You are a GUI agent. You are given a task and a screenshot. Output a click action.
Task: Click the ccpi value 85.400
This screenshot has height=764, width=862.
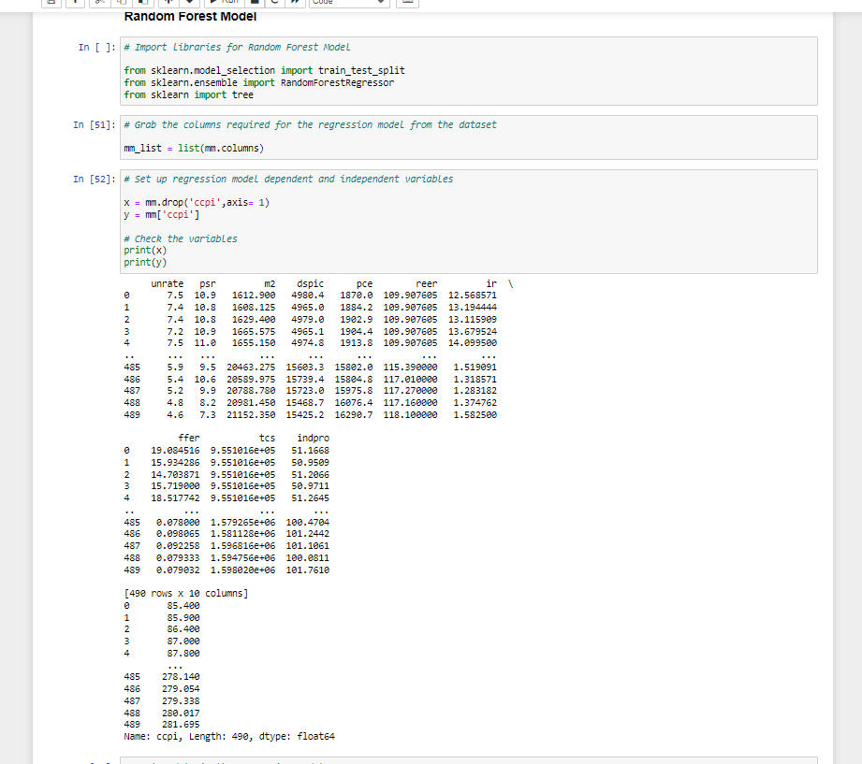pos(183,606)
